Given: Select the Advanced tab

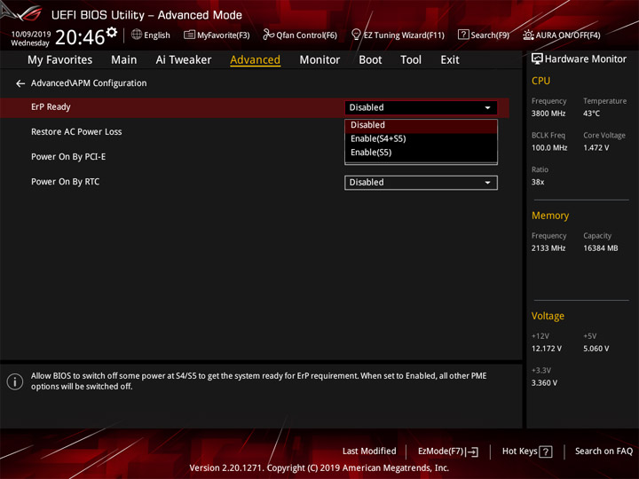Looking at the screenshot, I should pyautogui.click(x=255, y=60).
